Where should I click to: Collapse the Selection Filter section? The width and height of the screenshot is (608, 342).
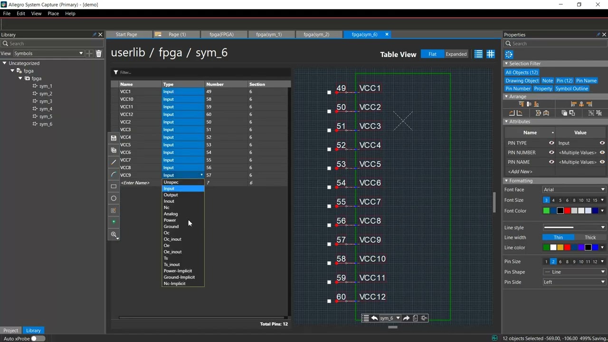[x=506, y=64]
